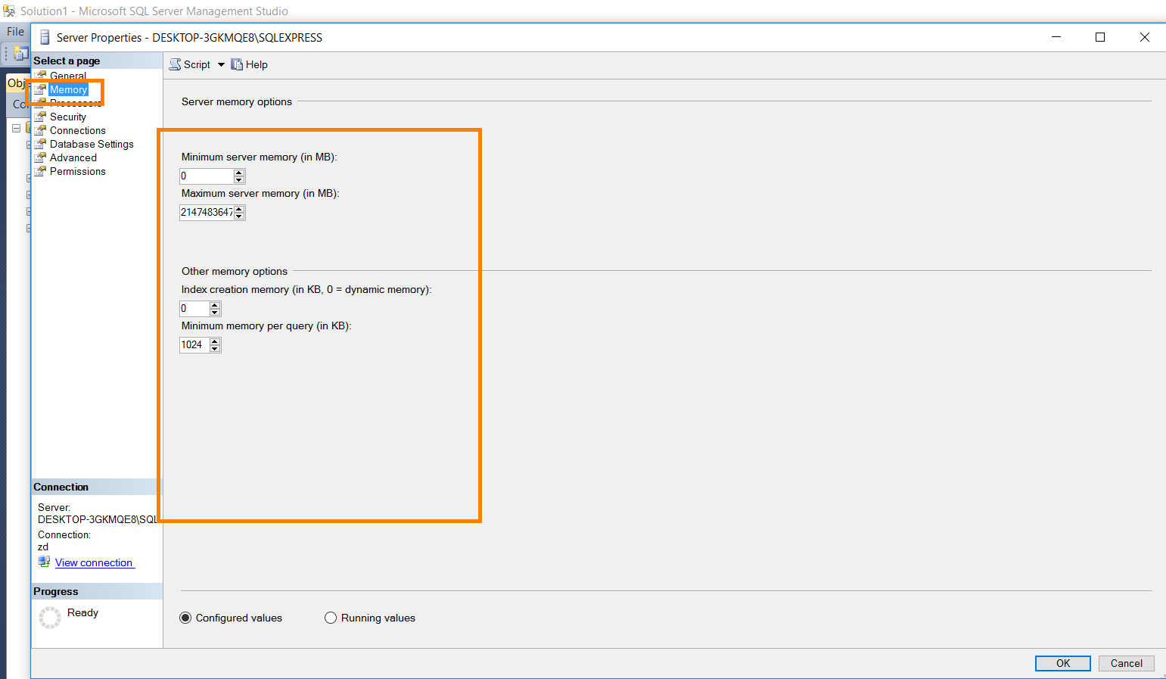Open the File menu
The width and height of the screenshot is (1166, 679).
tap(15, 32)
